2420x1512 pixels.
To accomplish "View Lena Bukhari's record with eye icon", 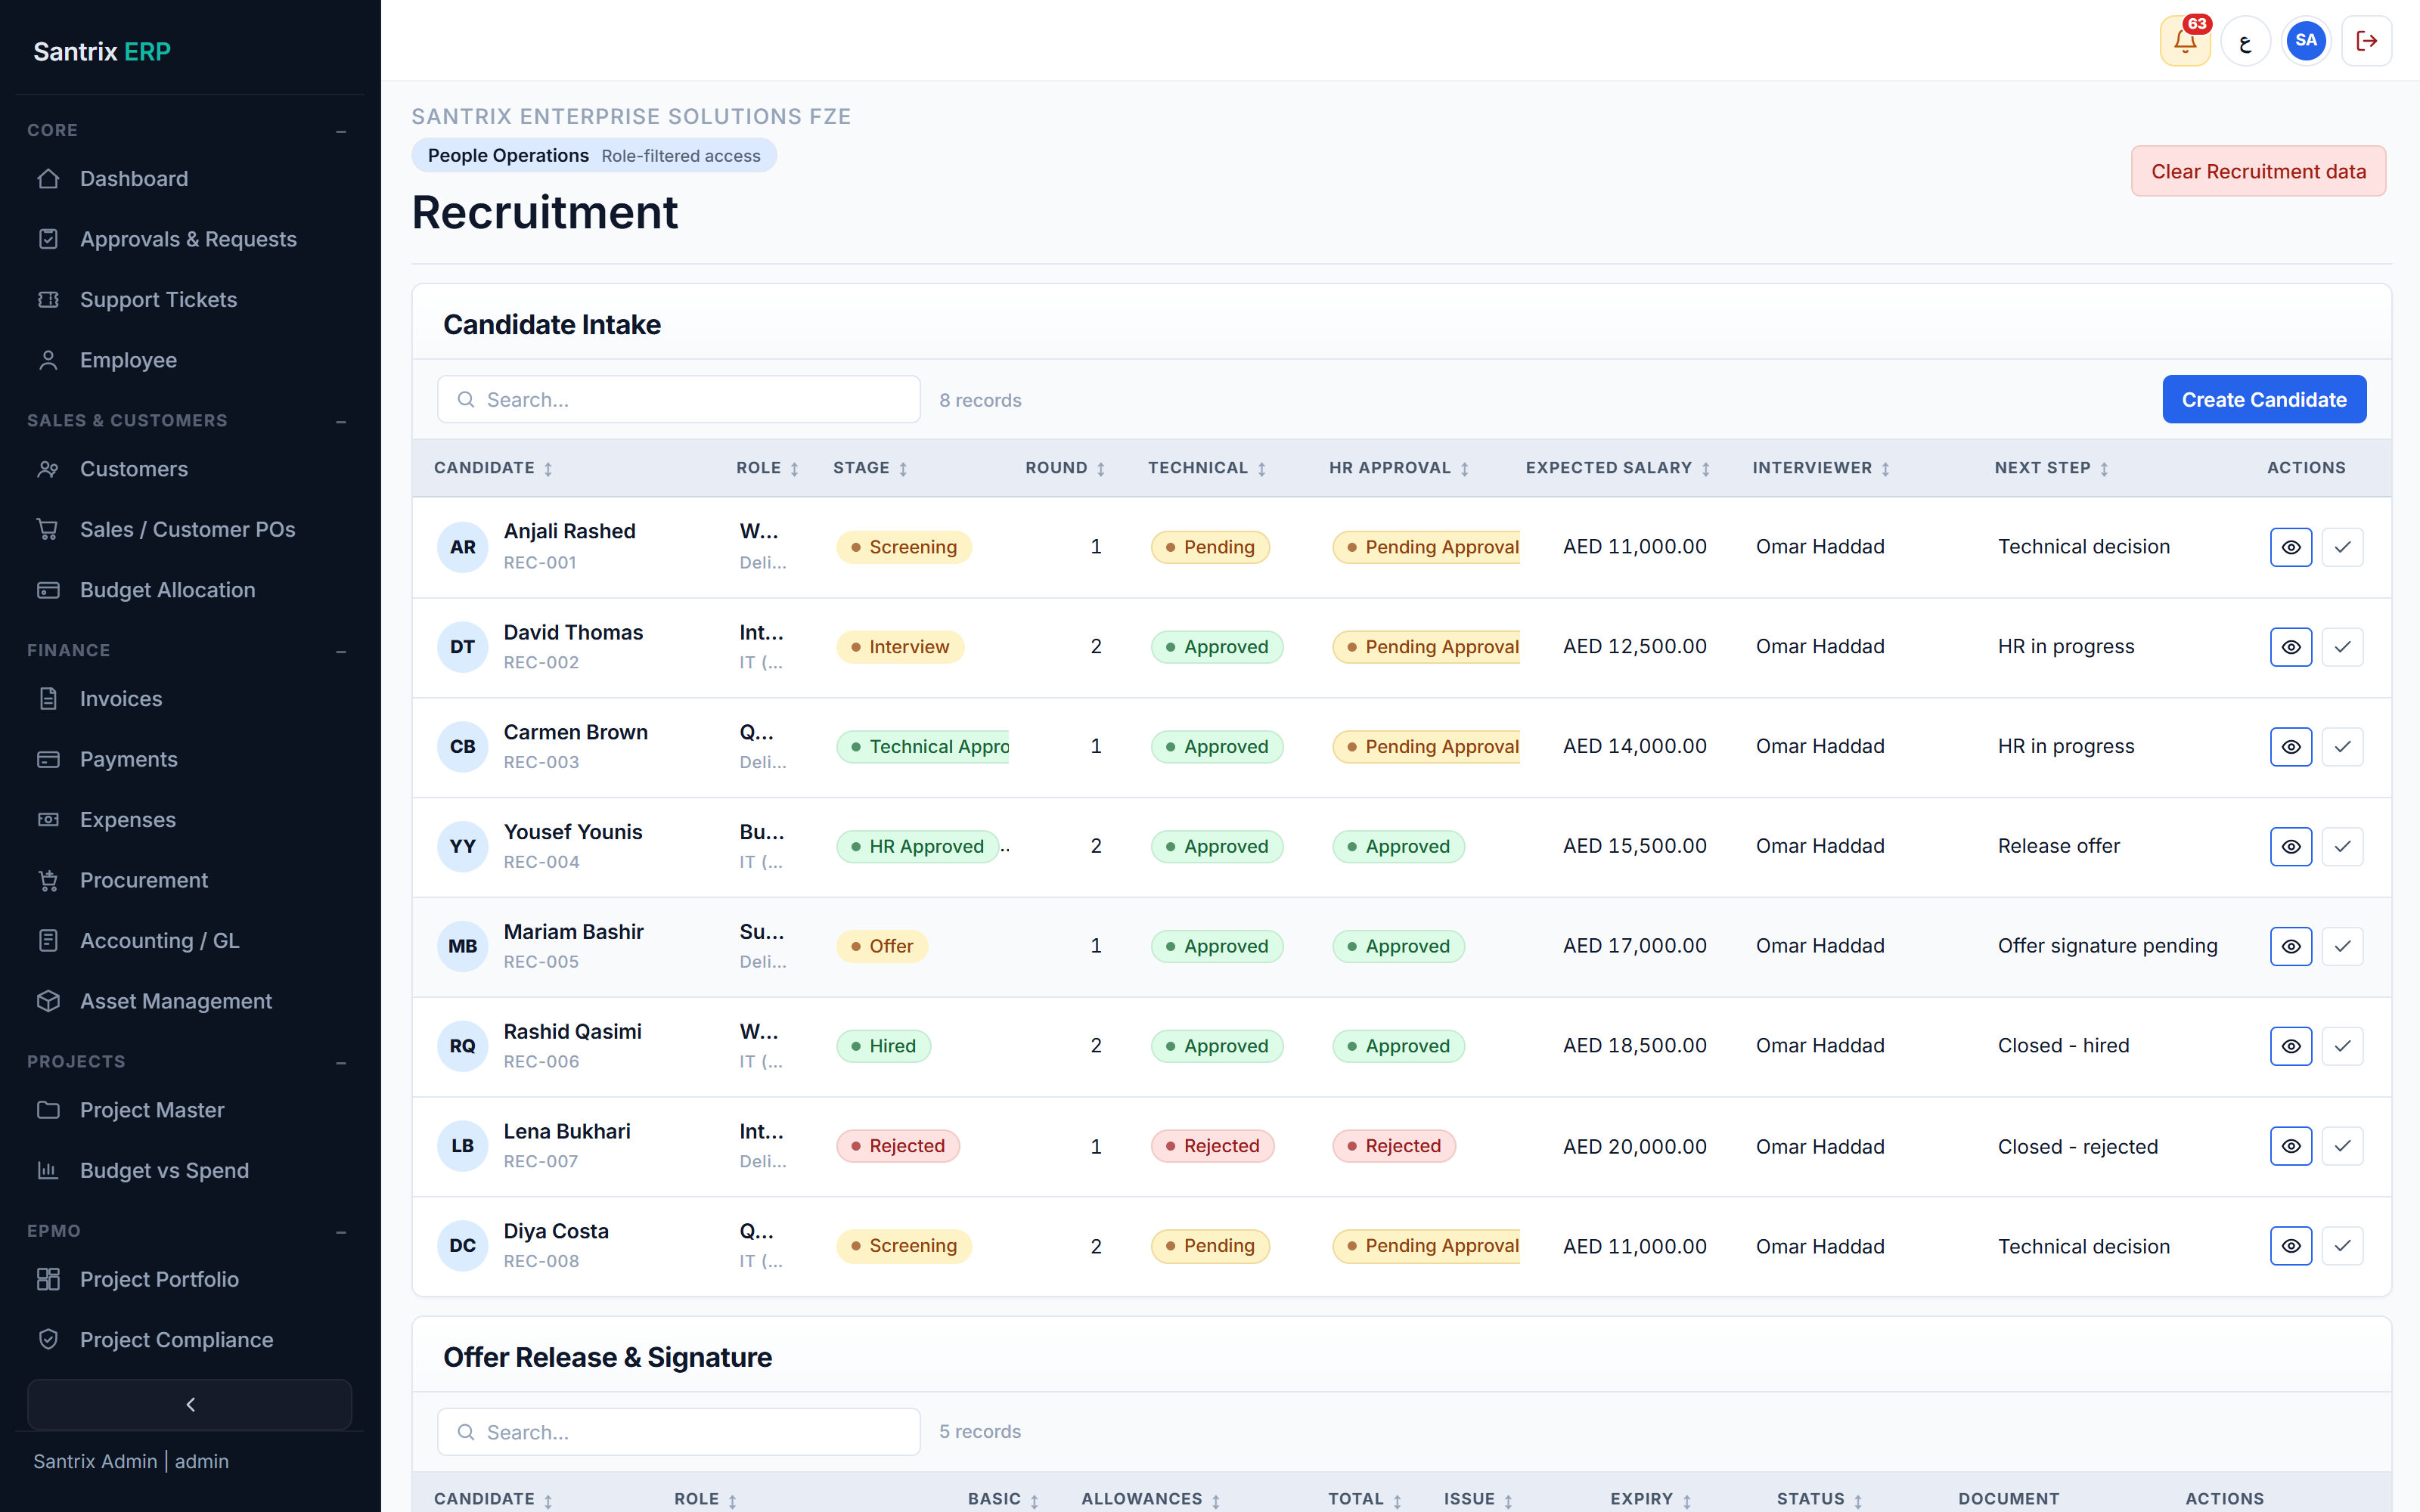I will pos(2291,1146).
